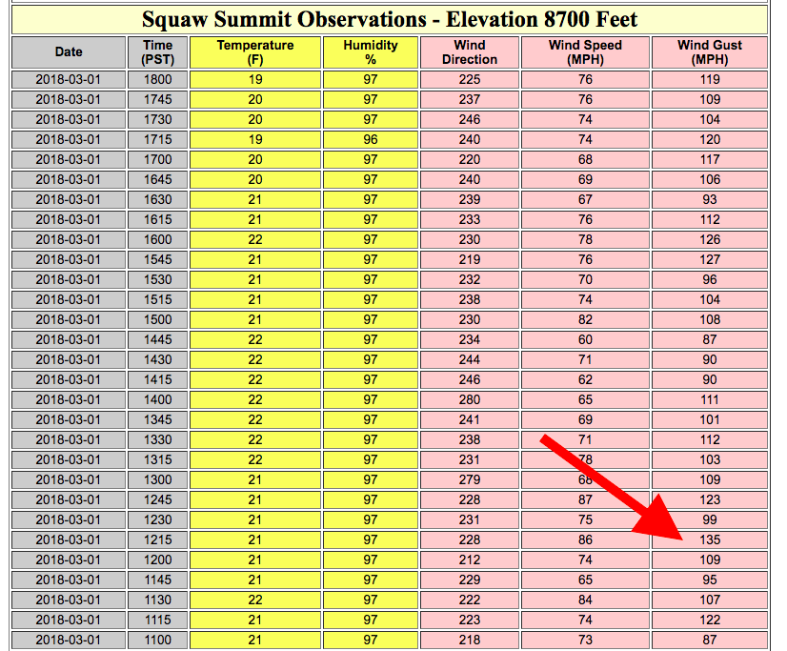
Task: Select time cell '1615'
Action: pos(157,220)
